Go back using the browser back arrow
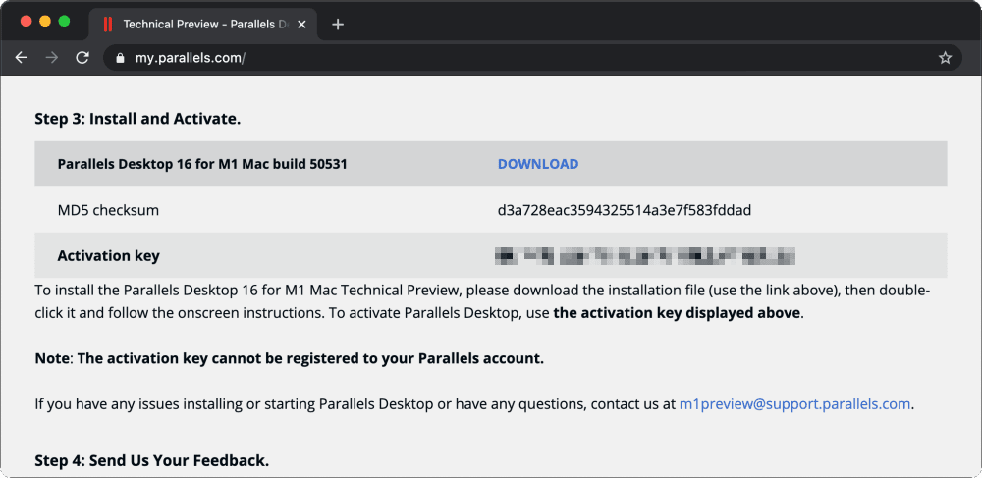 pos(22,58)
